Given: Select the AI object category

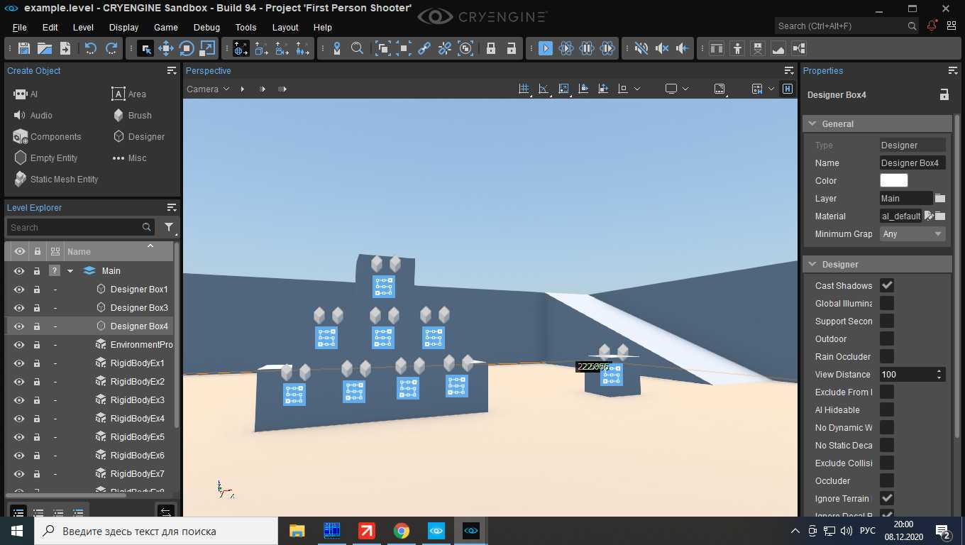Looking at the screenshot, I should coord(26,94).
